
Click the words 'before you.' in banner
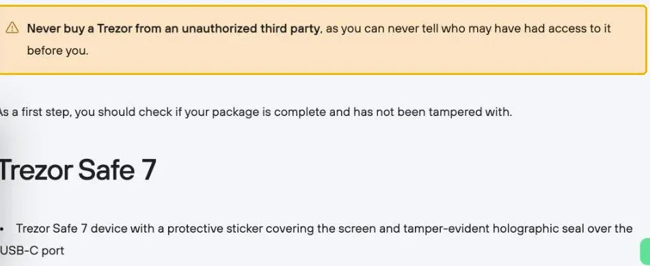pyautogui.click(x=57, y=51)
